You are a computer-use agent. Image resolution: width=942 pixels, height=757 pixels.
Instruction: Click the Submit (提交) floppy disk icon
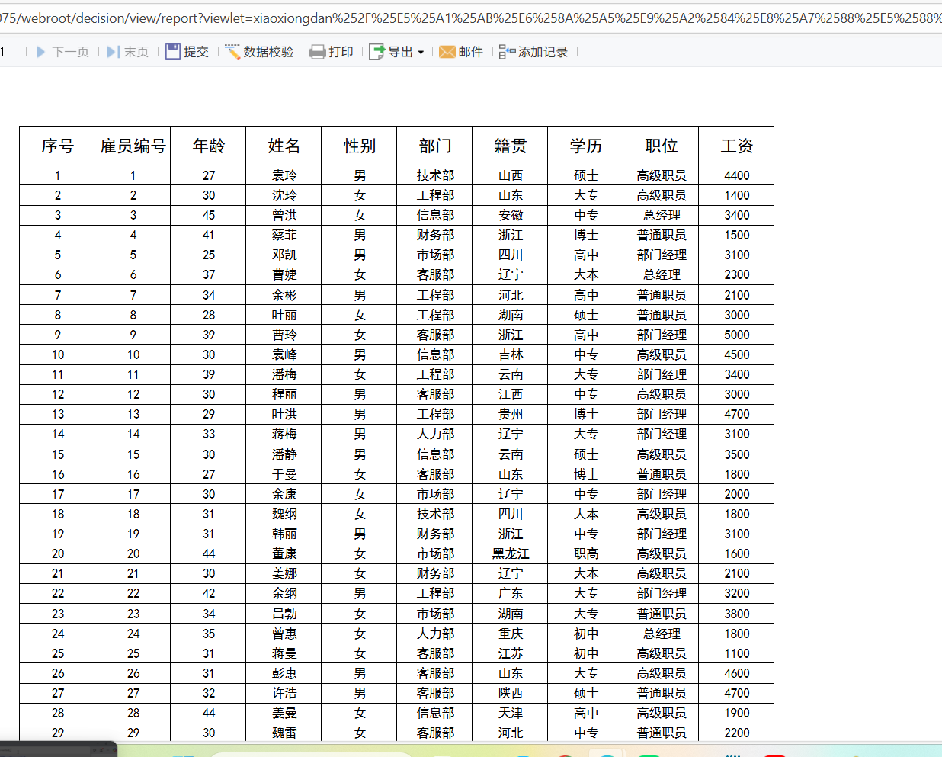173,52
